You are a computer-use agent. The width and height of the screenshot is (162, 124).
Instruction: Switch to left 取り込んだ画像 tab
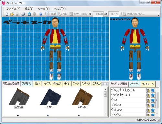(11, 83)
